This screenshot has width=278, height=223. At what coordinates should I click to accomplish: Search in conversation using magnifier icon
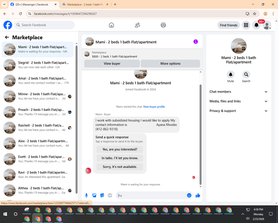click(x=246, y=75)
